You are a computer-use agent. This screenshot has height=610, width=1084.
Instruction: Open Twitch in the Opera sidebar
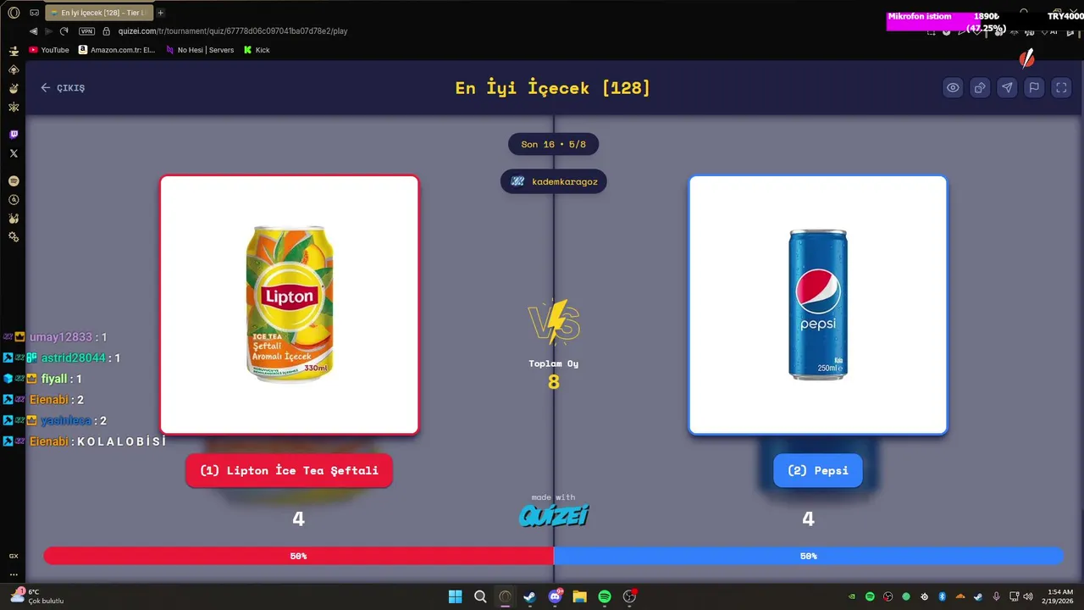coord(14,135)
